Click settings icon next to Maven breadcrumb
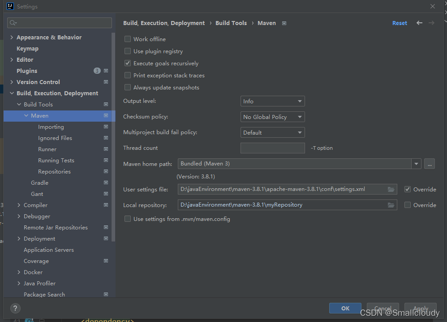447x322 pixels. pyautogui.click(x=284, y=23)
